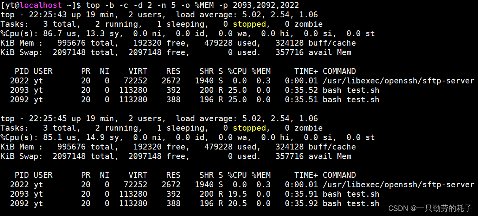Click the timestamp "22:25:45" in the top header
478x216 pixels.
[48, 118]
